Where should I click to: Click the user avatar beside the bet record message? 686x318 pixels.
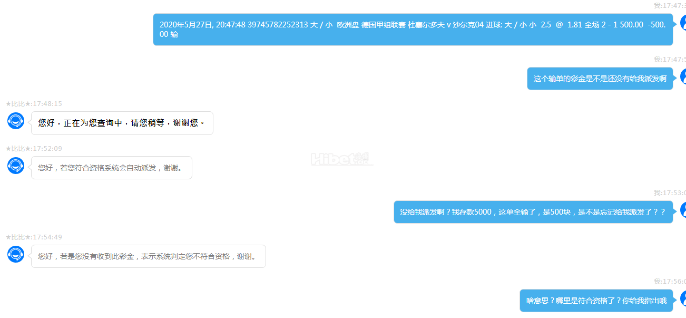coord(683,23)
